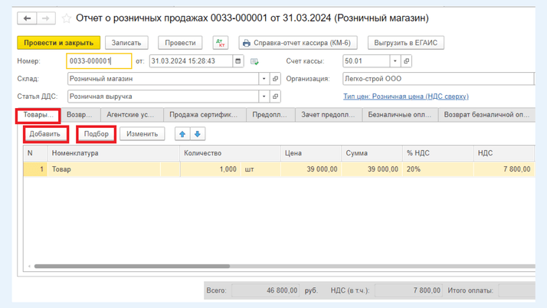
Task: Open Подбор item selection
Action: pyautogui.click(x=97, y=134)
